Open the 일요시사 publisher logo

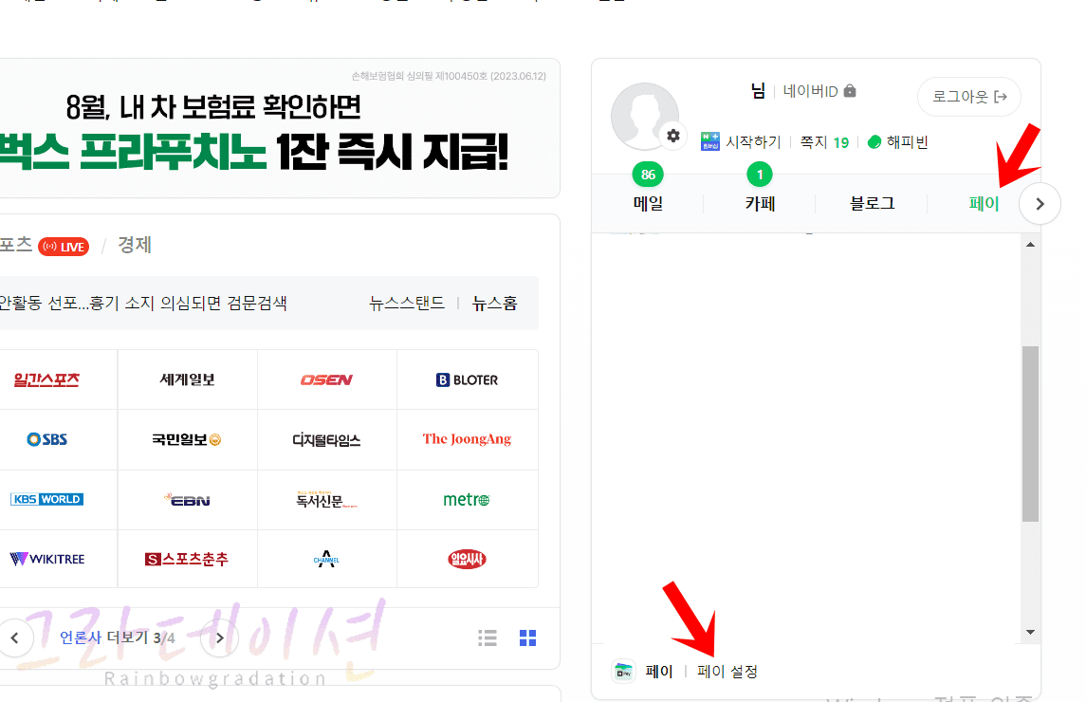pos(467,560)
